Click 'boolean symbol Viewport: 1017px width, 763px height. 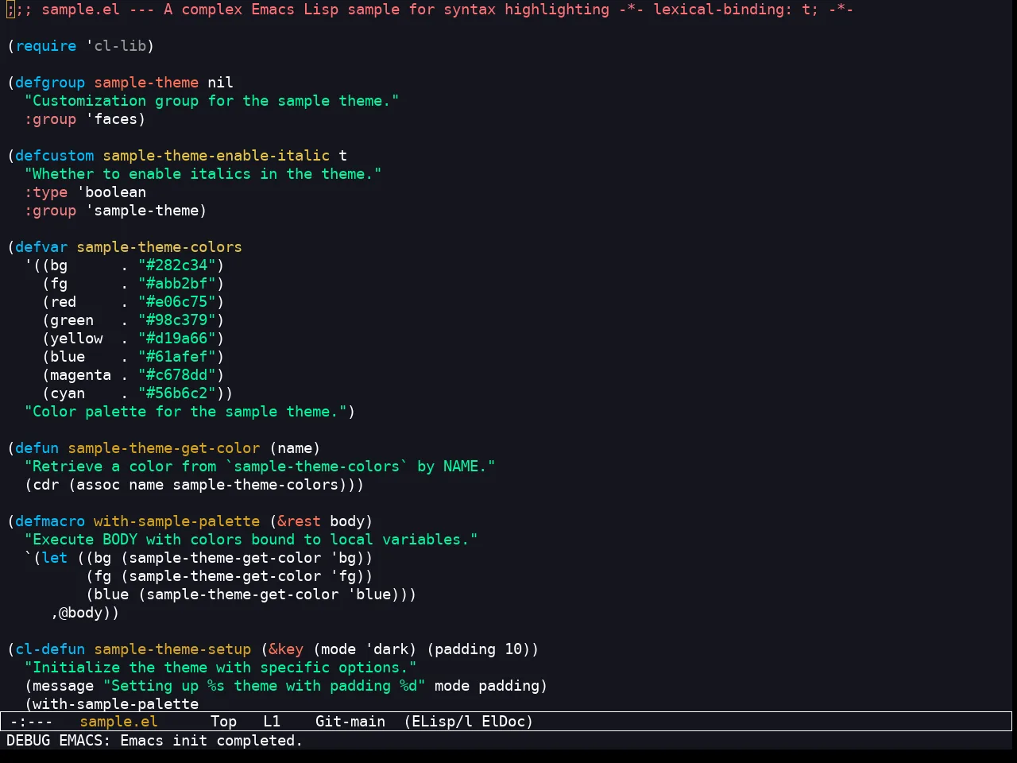point(111,192)
